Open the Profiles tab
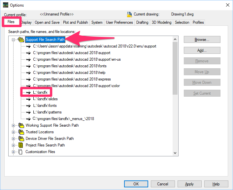This screenshot has width=233, height=190. point(198,22)
